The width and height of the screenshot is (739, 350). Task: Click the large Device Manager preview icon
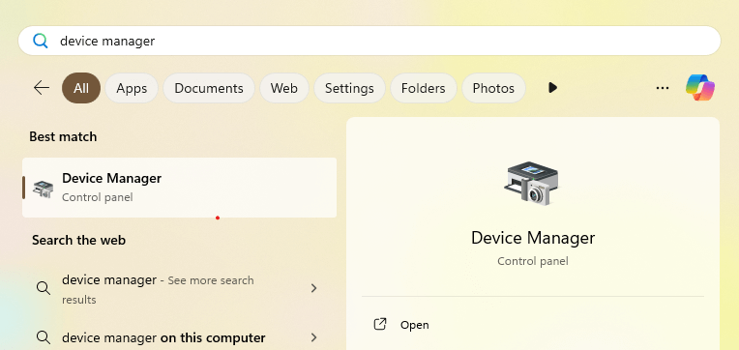click(x=531, y=184)
